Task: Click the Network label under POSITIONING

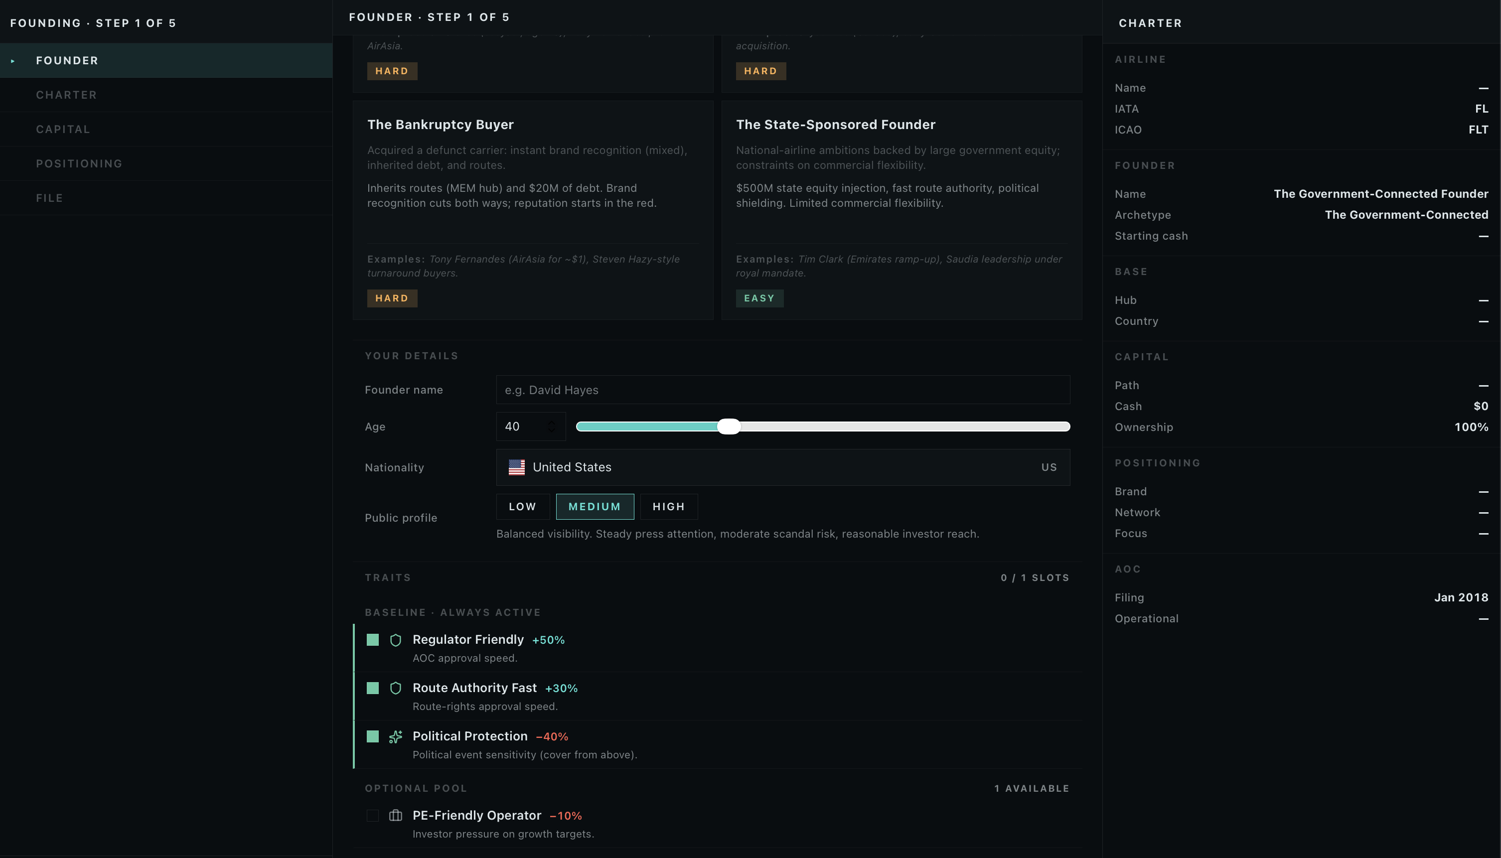Action: click(1137, 513)
